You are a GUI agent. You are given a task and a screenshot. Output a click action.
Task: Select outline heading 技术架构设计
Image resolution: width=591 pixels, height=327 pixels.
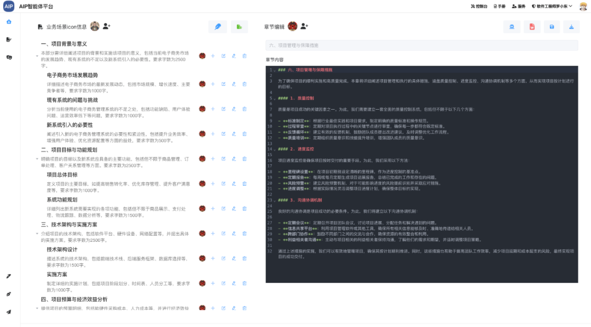(62, 249)
